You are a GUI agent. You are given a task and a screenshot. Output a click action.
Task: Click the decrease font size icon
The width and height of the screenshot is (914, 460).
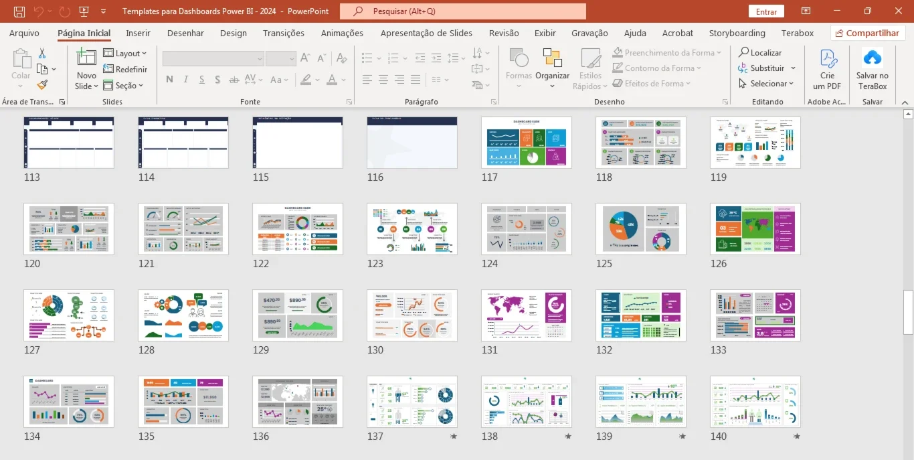pyautogui.click(x=321, y=58)
